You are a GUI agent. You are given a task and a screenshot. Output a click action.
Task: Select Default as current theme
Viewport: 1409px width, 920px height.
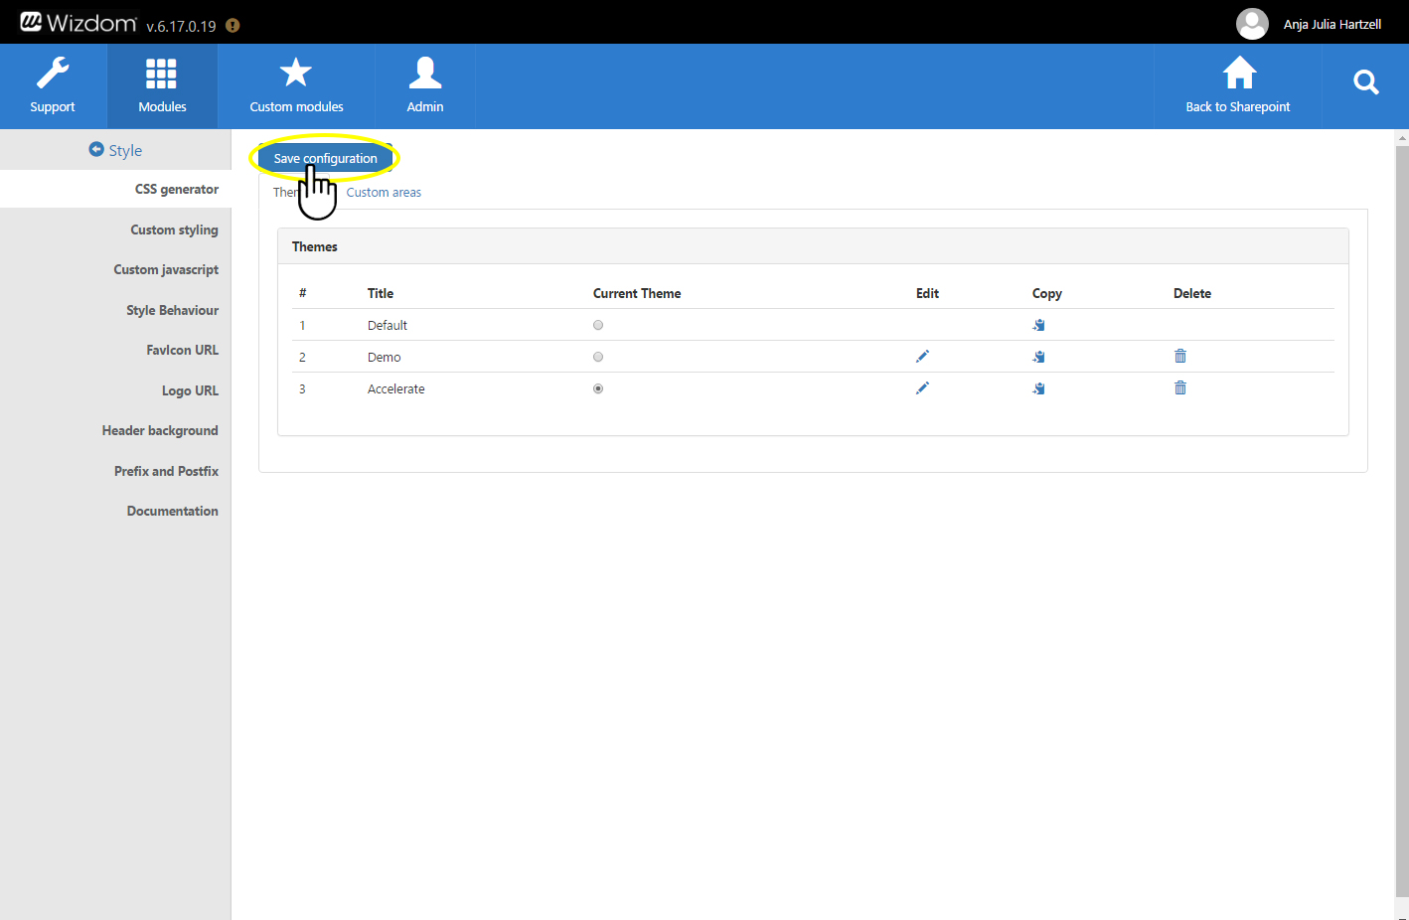tap(598, 325)
